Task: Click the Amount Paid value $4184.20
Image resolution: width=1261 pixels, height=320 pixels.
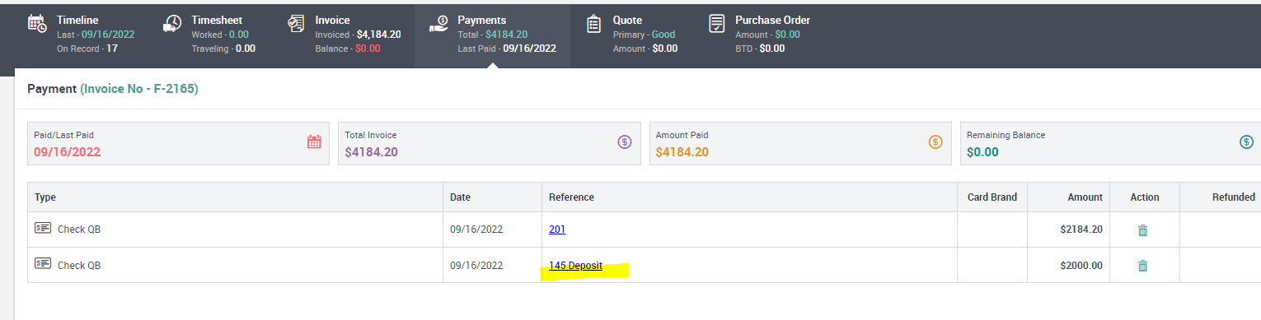Action: pos(682,152)
